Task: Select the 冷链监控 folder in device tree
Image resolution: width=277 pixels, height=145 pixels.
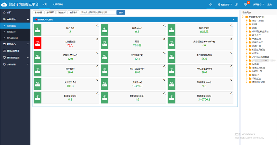Action: (x=256, y=79)
